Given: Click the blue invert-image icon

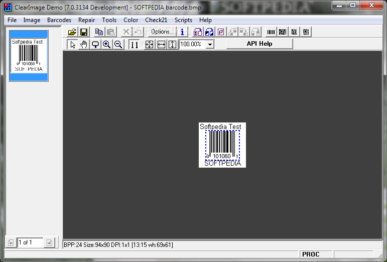Looking at the screenshot, I should point(209,32).
